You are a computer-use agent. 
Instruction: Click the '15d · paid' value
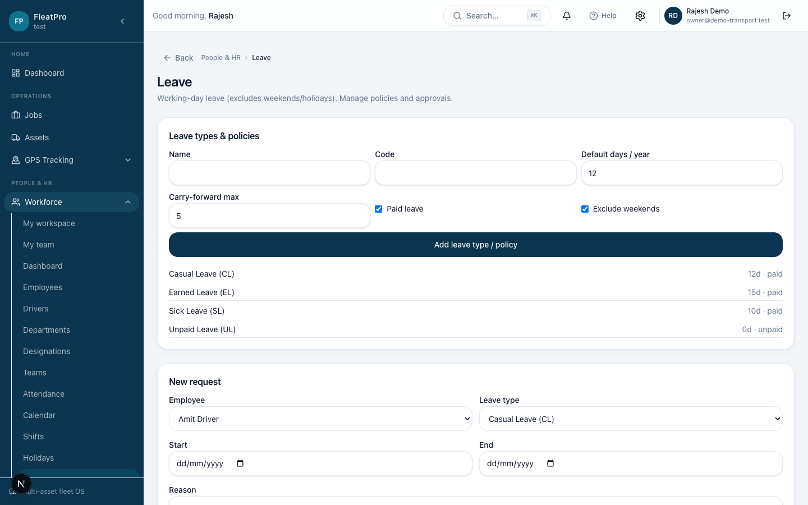click(x=765, y=292)
